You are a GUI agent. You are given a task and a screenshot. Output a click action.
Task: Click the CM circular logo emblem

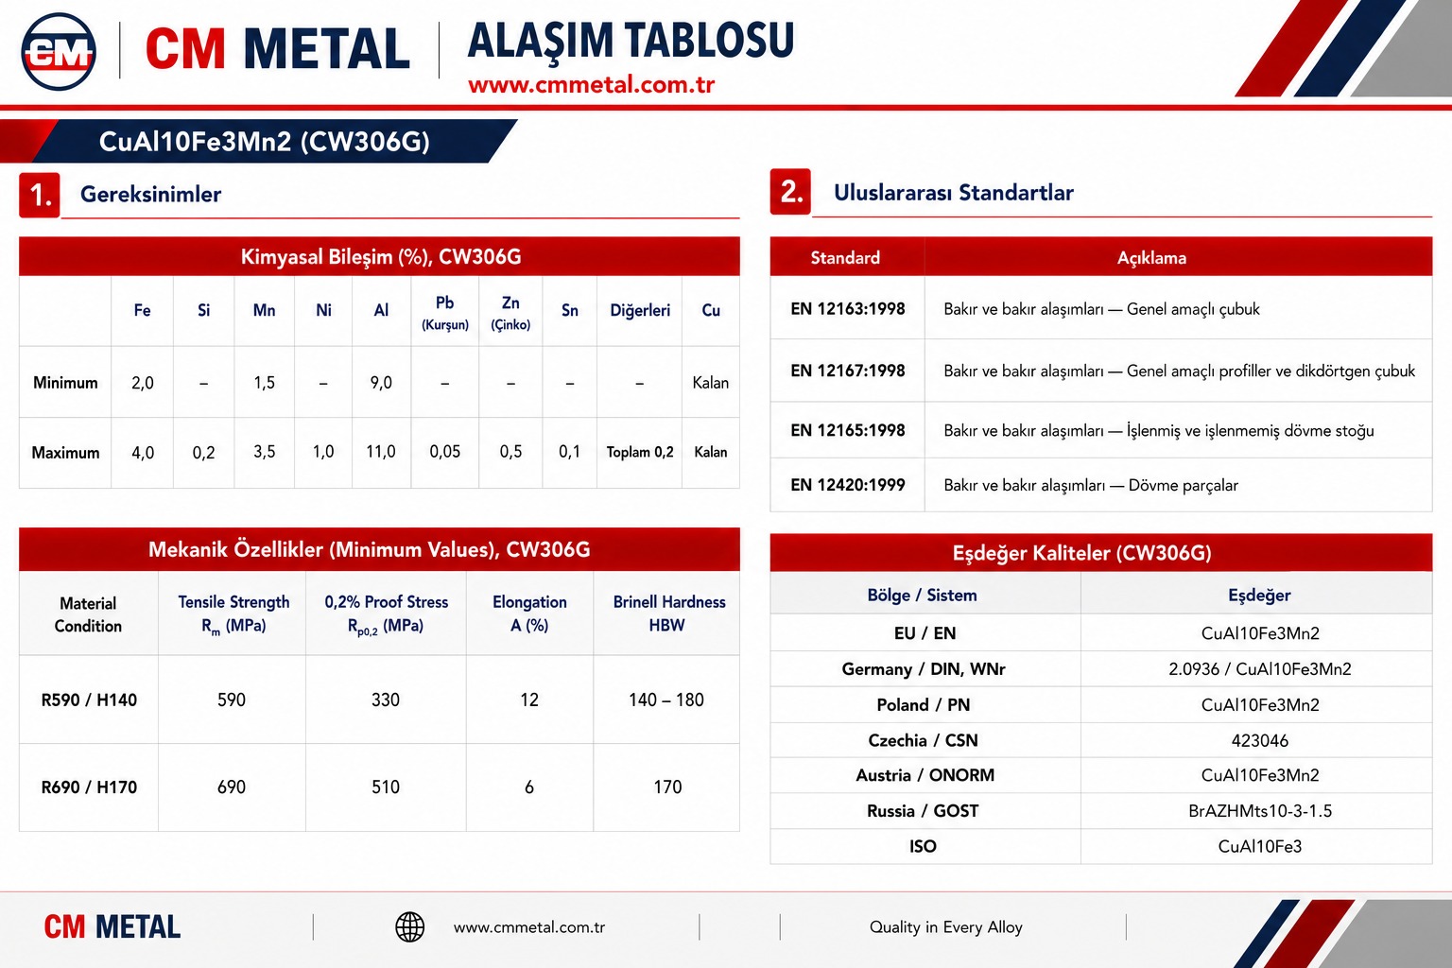point(59,52)
